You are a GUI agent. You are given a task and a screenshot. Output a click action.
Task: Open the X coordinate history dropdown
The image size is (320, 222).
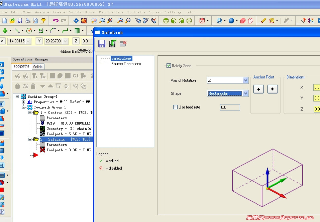pyautogui.click(x=28, y=41)
